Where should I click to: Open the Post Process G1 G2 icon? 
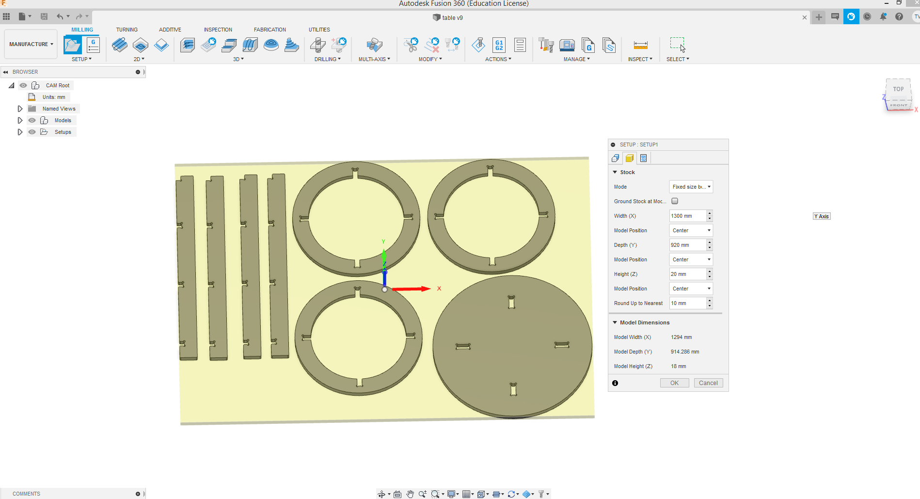click(x=499, y=45)
